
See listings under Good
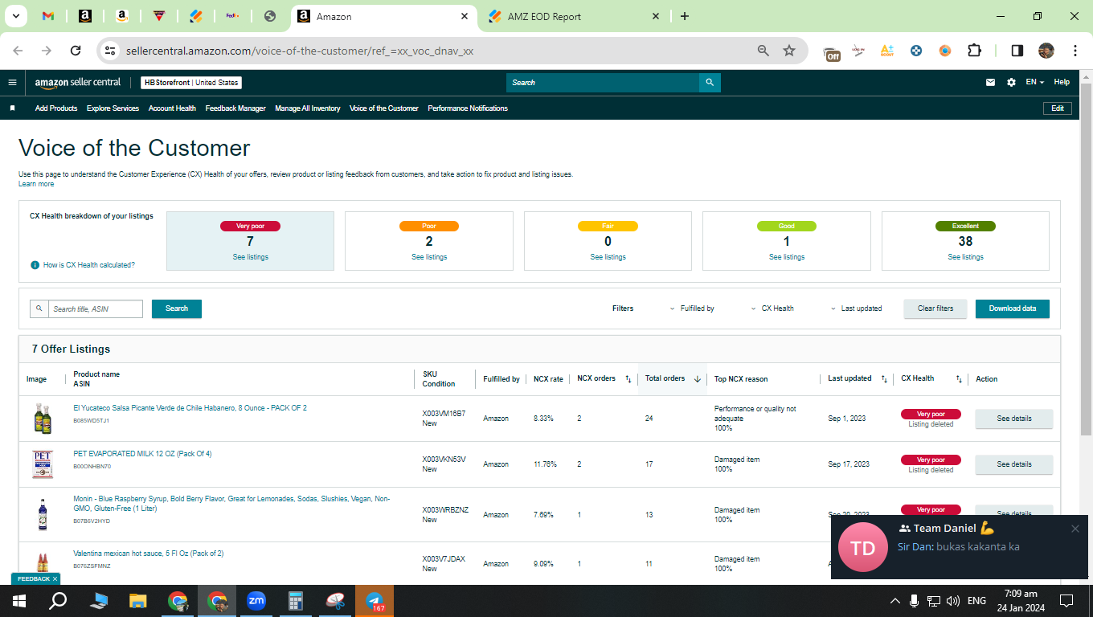click(x=787, y=257)
